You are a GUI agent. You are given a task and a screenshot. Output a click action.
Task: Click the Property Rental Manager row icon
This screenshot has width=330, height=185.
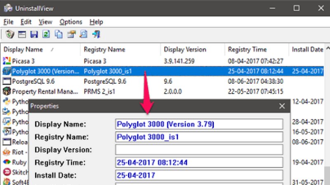[7, 91]
